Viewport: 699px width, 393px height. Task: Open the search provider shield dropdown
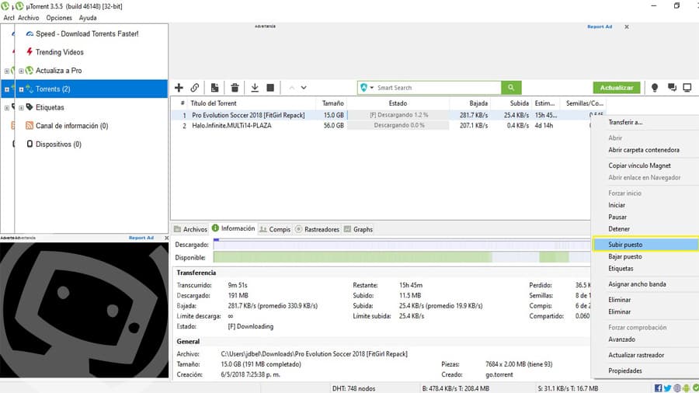point(367,87)
